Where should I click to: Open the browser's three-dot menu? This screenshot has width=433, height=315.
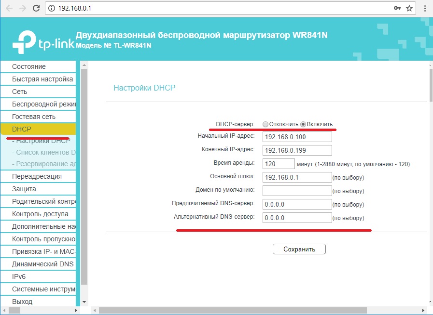[424, 7]
